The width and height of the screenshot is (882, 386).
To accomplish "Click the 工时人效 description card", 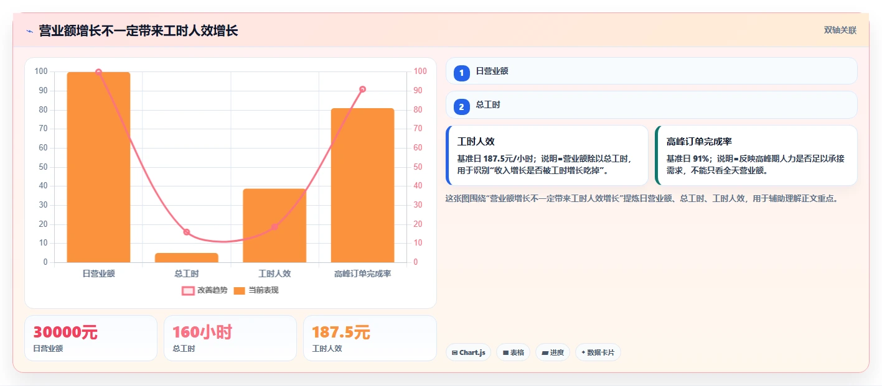I will click(547, 155).
